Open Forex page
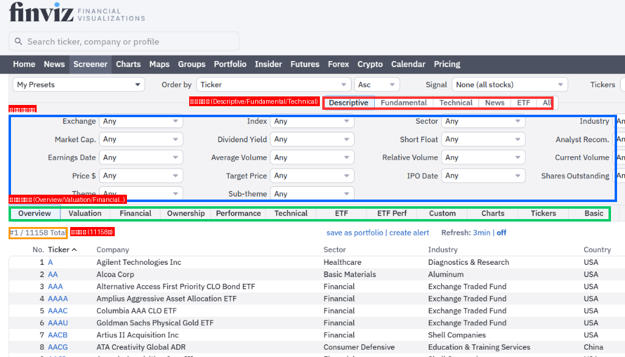The width and height of the screenshot is (625, 357). coord(338,64)
